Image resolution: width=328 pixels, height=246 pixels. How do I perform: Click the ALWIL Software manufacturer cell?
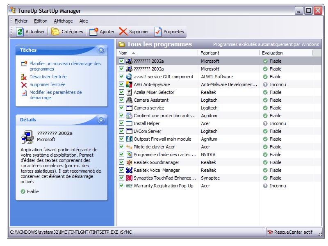tap(217, 77)
